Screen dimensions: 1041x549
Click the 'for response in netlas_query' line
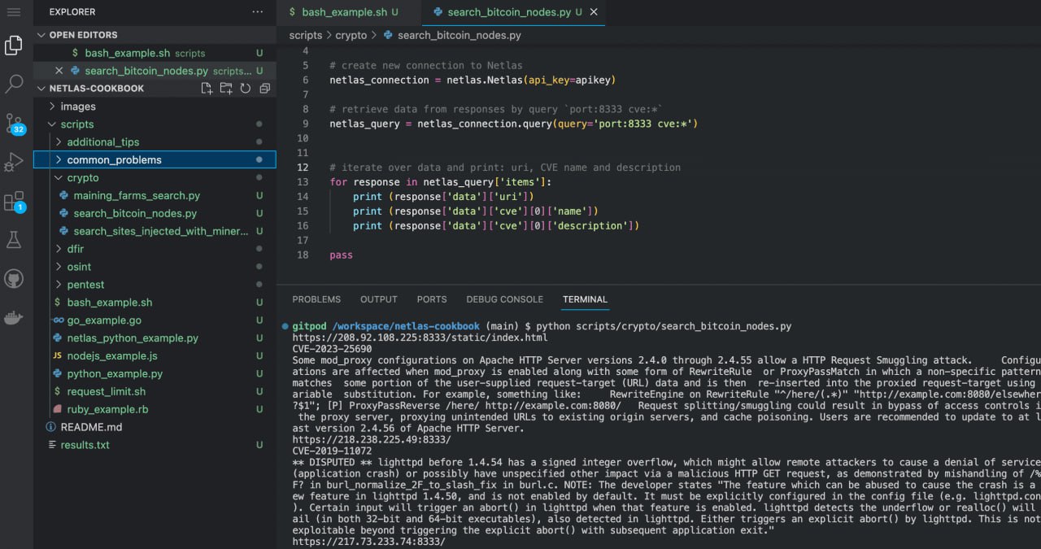[441, 182]
